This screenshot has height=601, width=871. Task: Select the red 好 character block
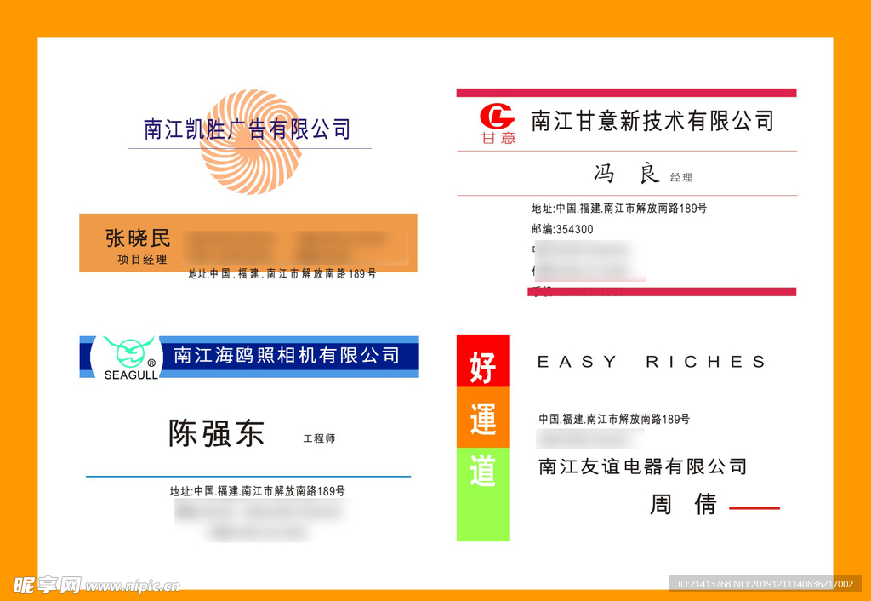[x=482, y=361]
